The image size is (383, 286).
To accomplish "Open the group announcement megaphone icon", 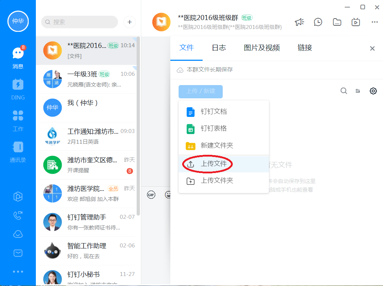I will tap(299, 22).
